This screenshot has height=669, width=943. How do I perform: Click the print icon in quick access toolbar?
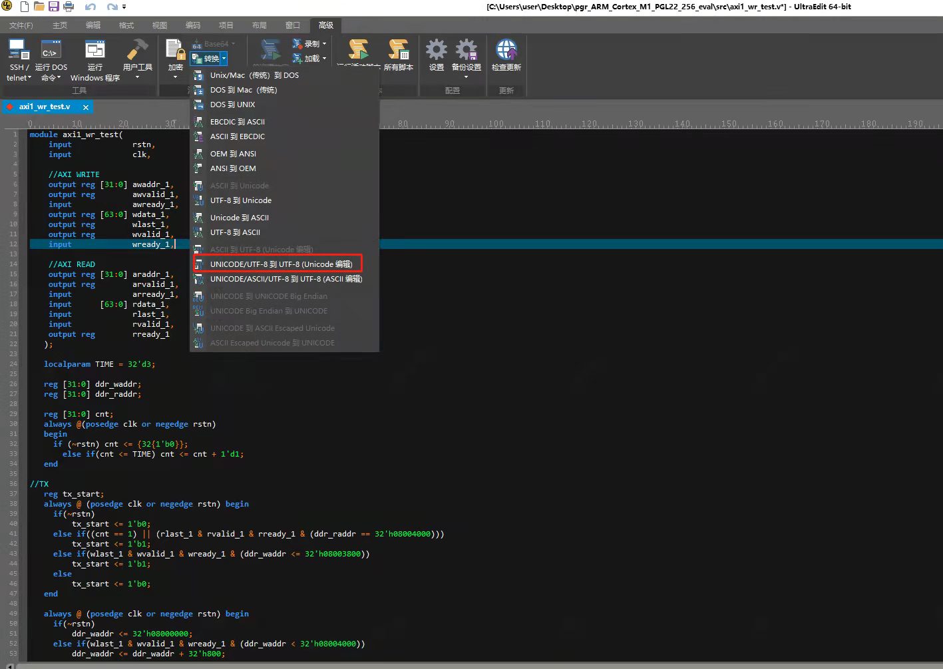[69, 6]
